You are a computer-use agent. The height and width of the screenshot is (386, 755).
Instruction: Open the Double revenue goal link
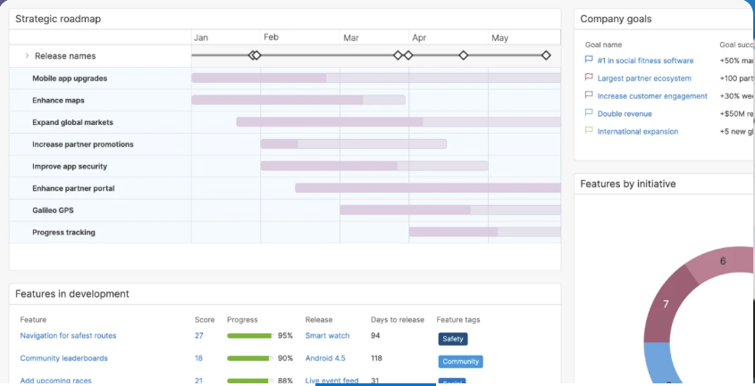625,114
